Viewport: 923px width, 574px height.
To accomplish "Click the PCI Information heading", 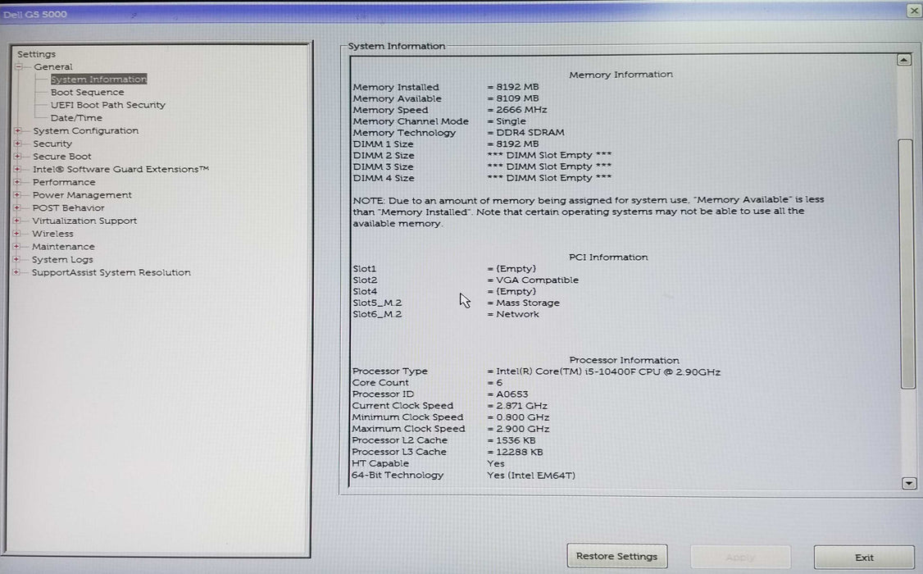I will (608, 257).
